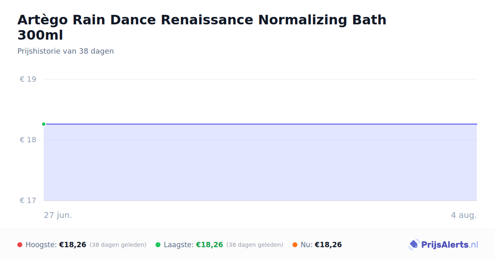Click the green start point on chart line
495x260 pixels.
(44, 124)
